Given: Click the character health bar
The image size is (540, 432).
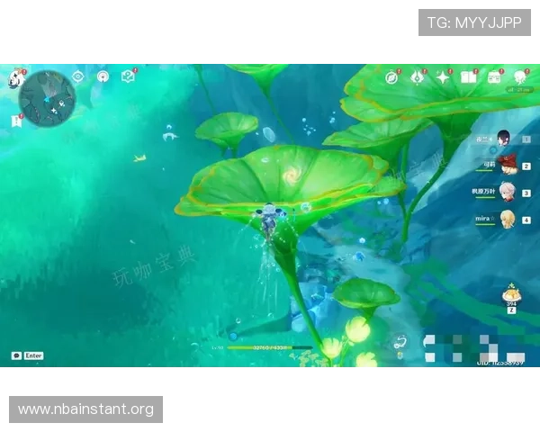Looking at the screenshot, I should [269, 347].
